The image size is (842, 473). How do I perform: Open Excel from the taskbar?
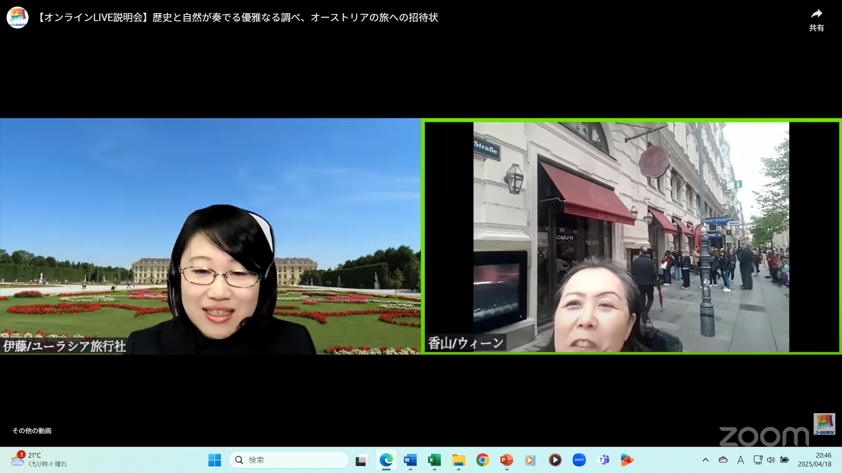(434, 460)
